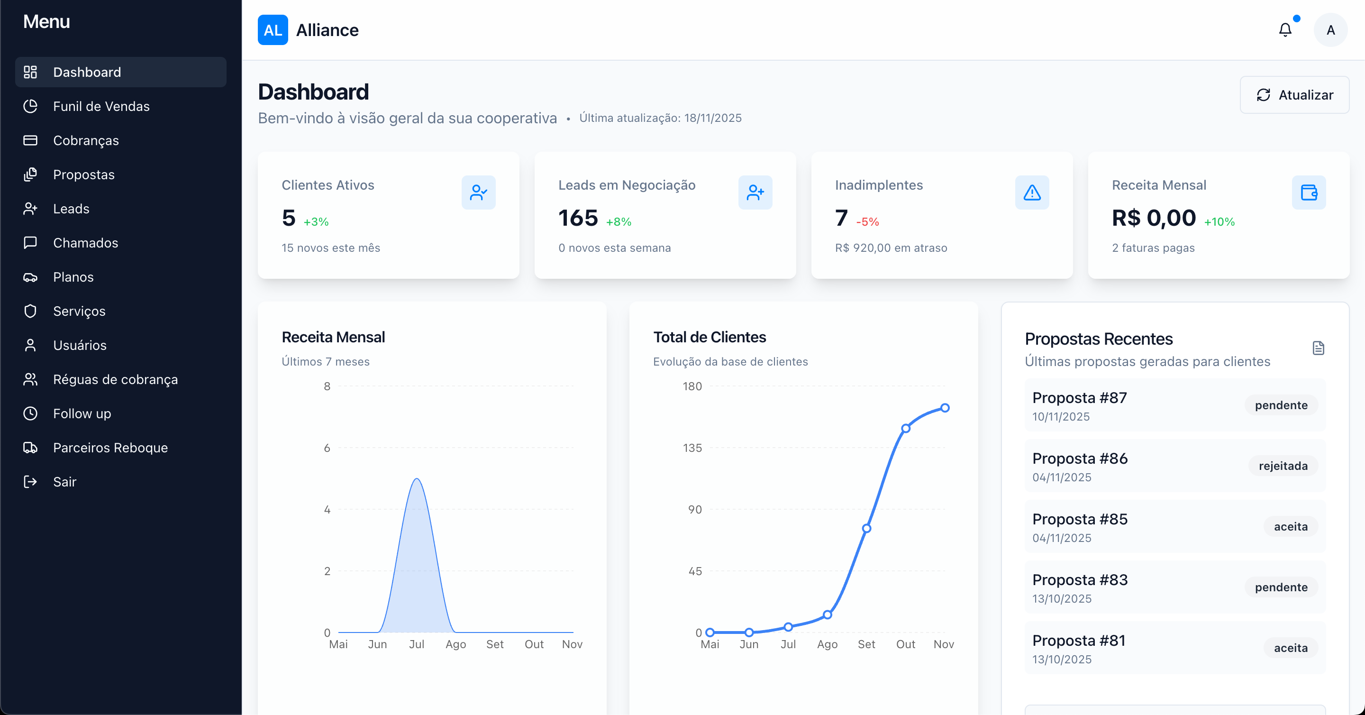The height and width of the screenshot is (715, 1365).
Task: Click the person-add icon on Leads em Negociação card
Action: click(755, 192)
